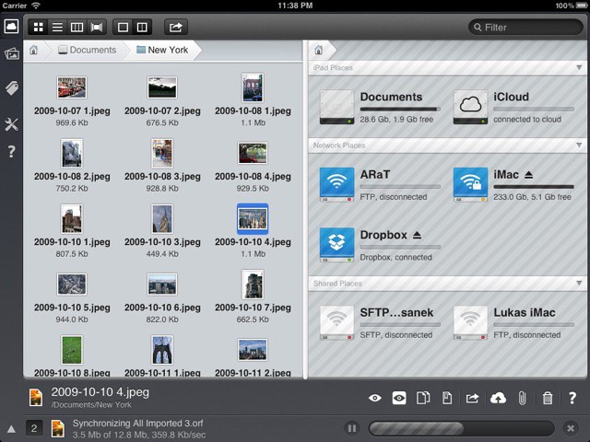Cancel the synchronizing task

pos(571,428)
